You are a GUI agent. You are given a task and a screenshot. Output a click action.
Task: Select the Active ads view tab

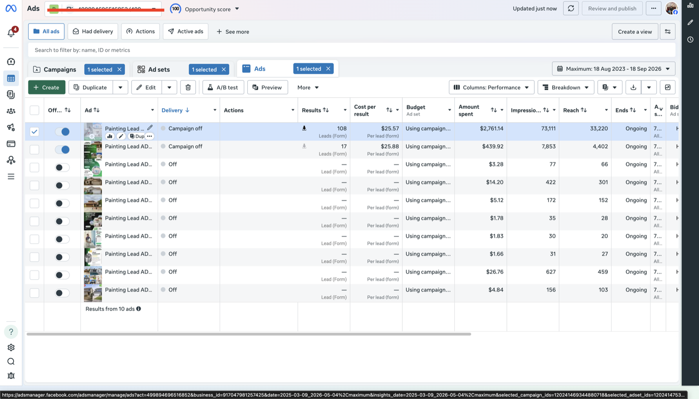pos(186,31)
